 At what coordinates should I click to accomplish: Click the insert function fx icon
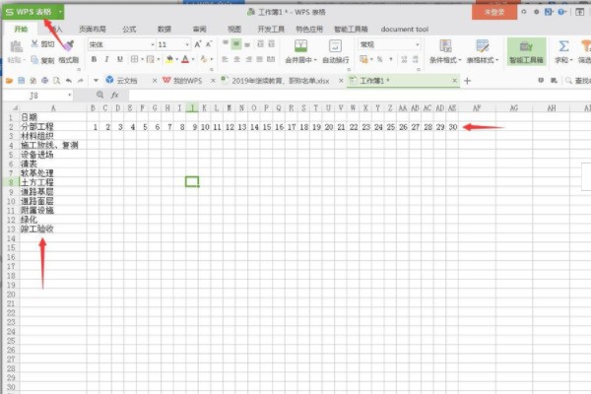tap(115, 95)
